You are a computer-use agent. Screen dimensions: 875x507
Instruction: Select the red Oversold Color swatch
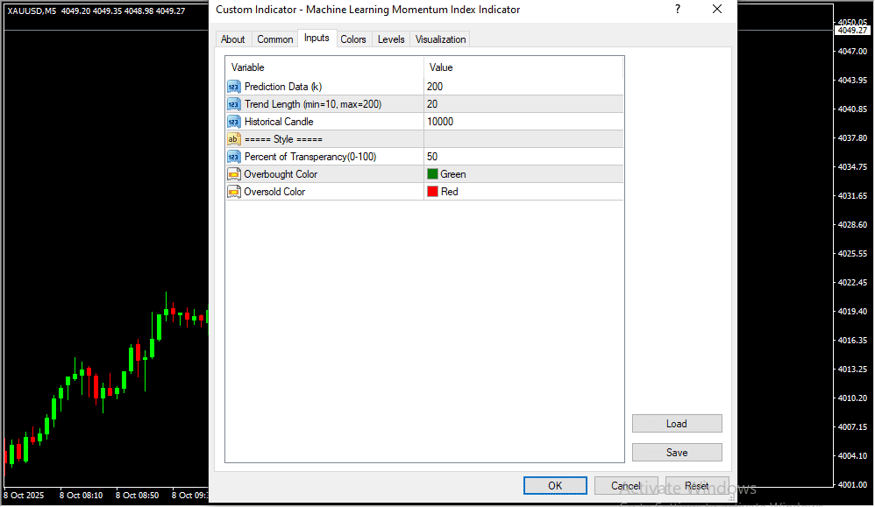click(432, 192)
